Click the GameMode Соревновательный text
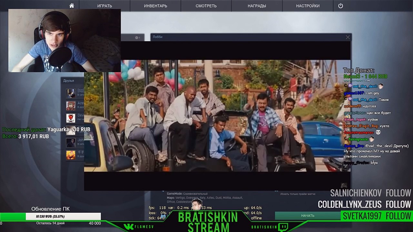This screenshot has height=232, width=413. click(187, 194)
